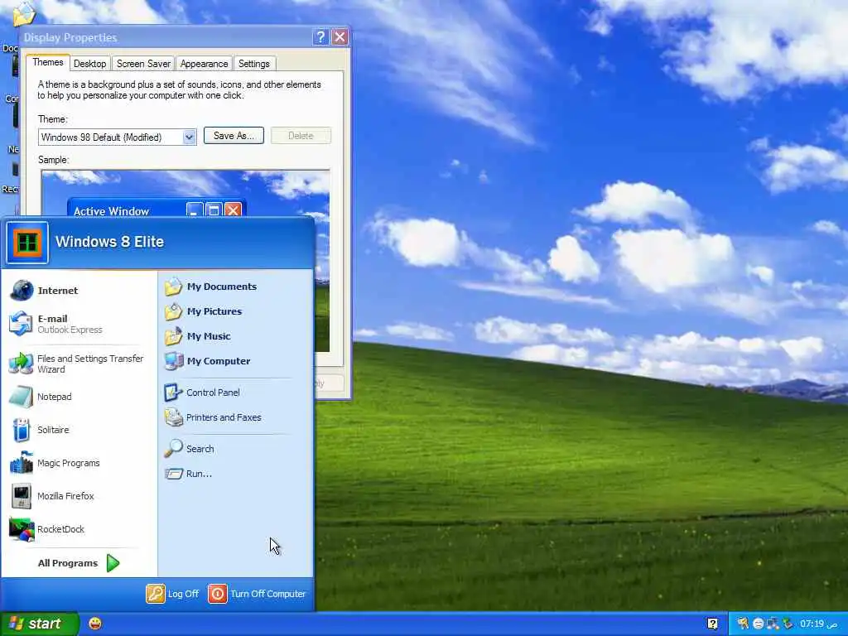Close the Display Properties dialog
848x636 pixels.
point(340,36)
